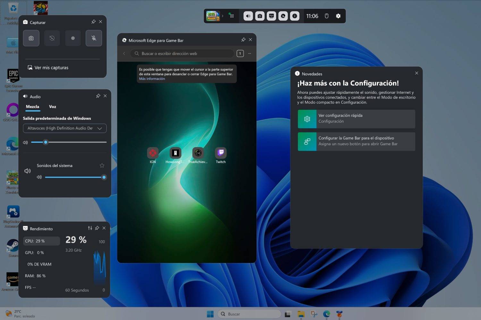Mute the Sonidos del sistema small speaker icon
Screen dimensions: 481x320
point(39,177)
